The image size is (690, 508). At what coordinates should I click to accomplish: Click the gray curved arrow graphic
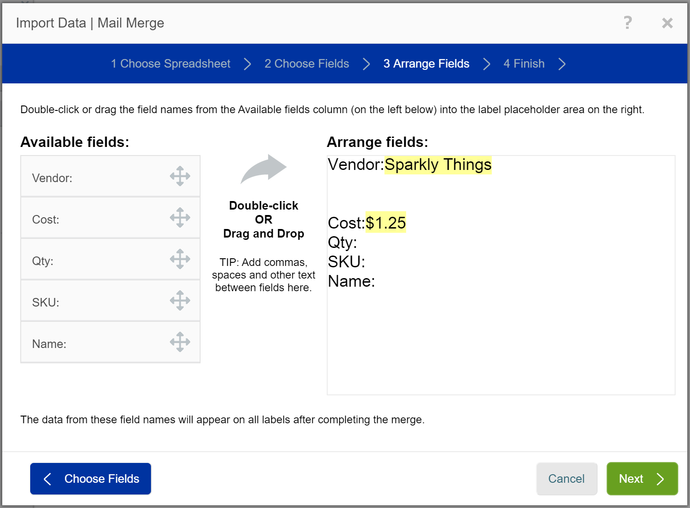point(264,169)
